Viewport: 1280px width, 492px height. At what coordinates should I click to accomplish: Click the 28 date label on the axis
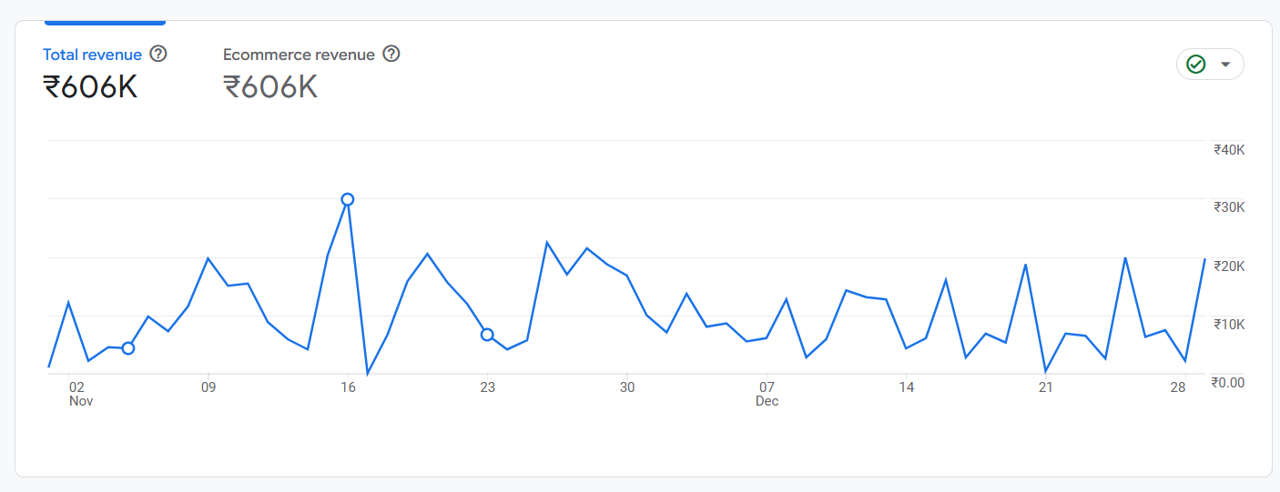1178,387
